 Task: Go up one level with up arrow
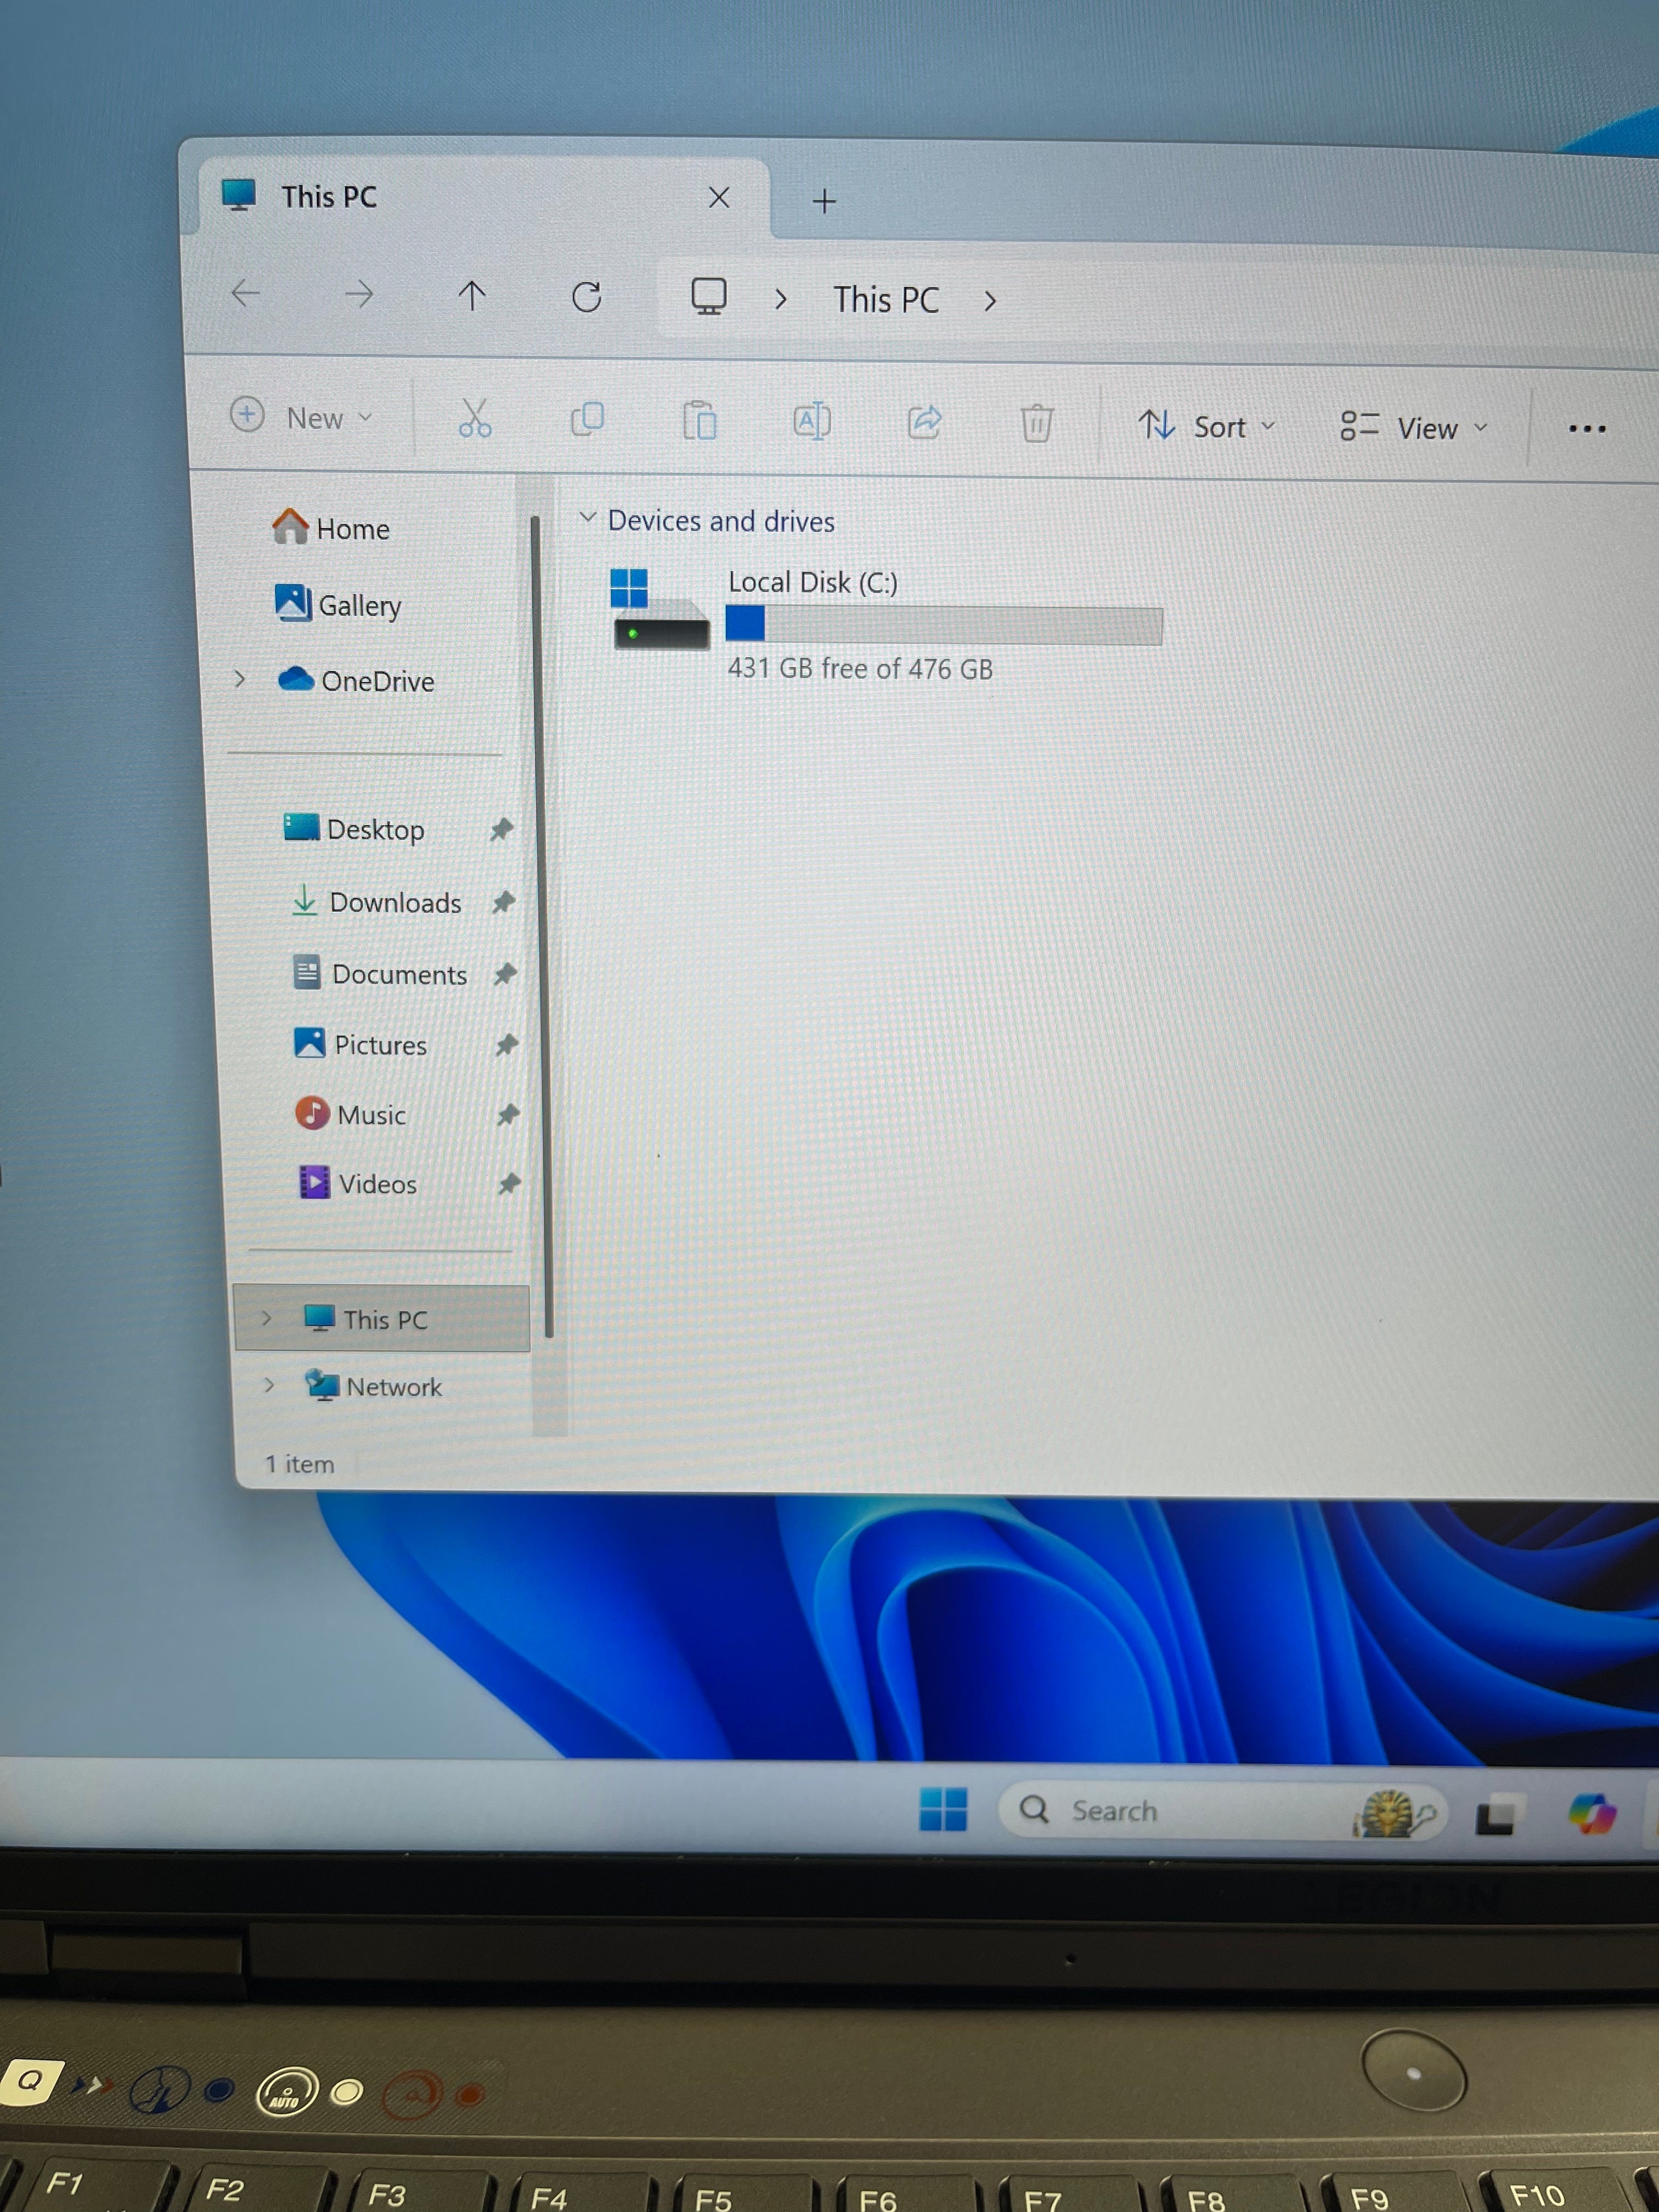tap(472, 295)
